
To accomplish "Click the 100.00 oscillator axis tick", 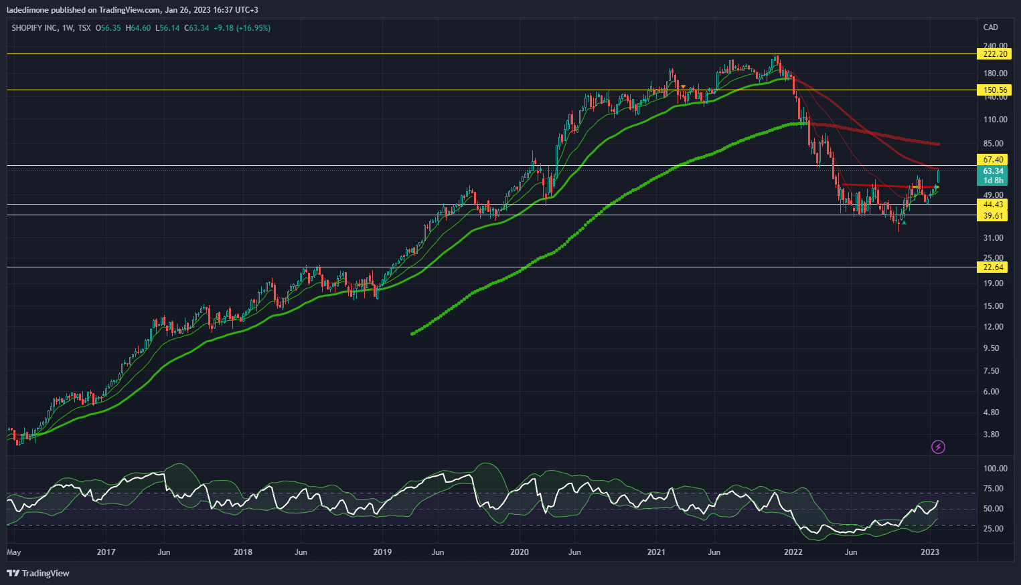I will coord(995,469).
